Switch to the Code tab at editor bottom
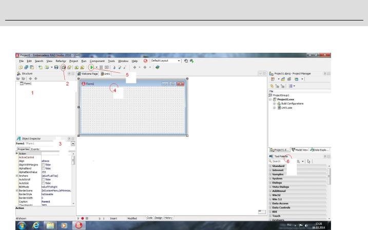Image resolution: width=368 pixels, height=230 pixels. pos(149,218)
